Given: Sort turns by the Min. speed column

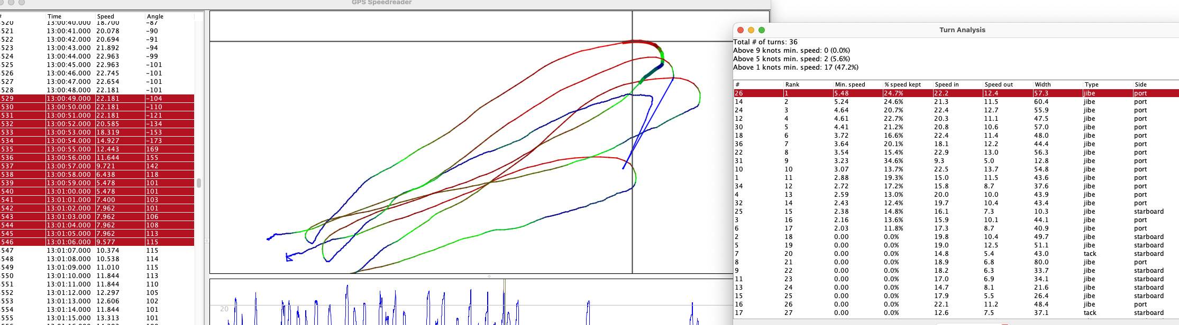Looking at the screenshot, I should pyautogui.click(x=849, y=84).
